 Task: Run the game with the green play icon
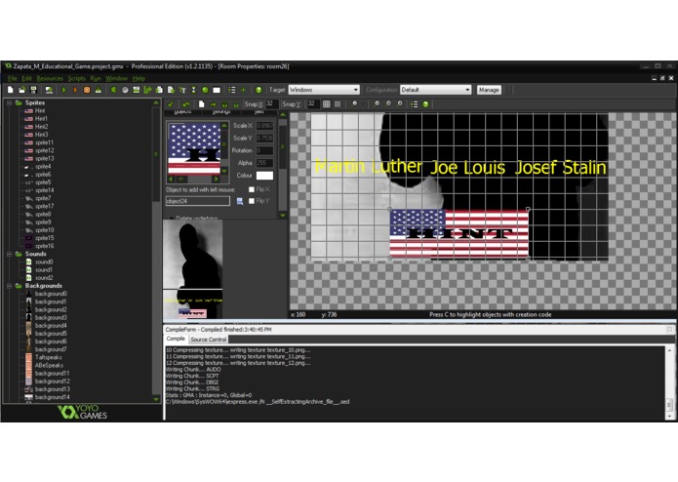(64, 90)
